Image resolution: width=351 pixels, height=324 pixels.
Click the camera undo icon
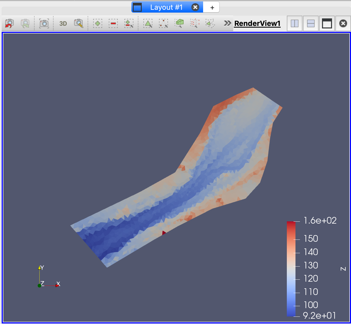click(9, 23)
